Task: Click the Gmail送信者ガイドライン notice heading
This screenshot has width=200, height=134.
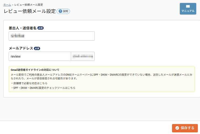Action: 35,70
